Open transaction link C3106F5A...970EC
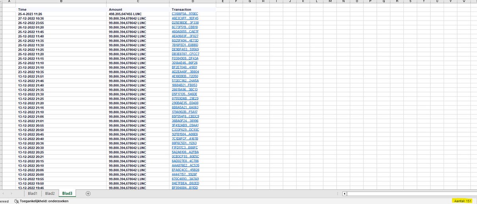 [x=185, y=13]
